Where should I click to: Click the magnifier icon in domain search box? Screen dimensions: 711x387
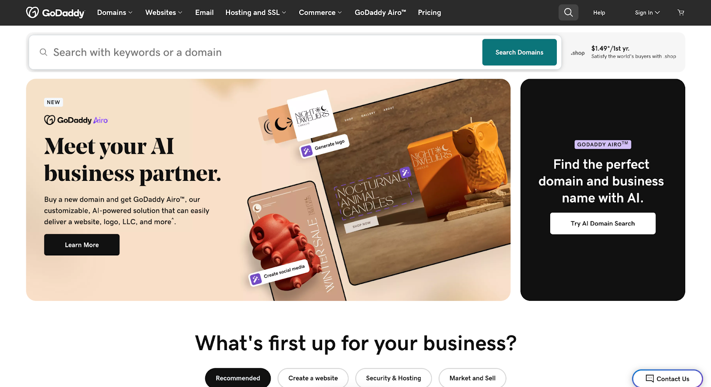44,52
